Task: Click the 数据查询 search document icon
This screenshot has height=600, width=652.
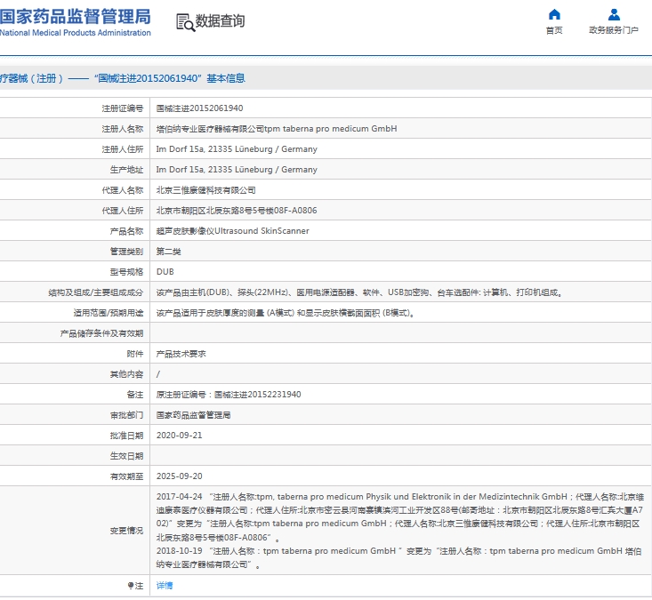Action: [185, 22]
